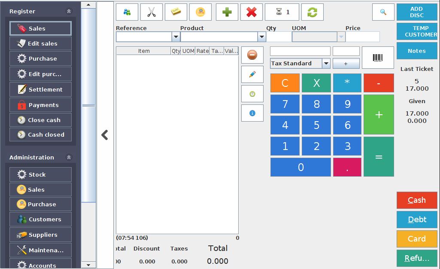Click the pencil edit line icon

[252, 74]
